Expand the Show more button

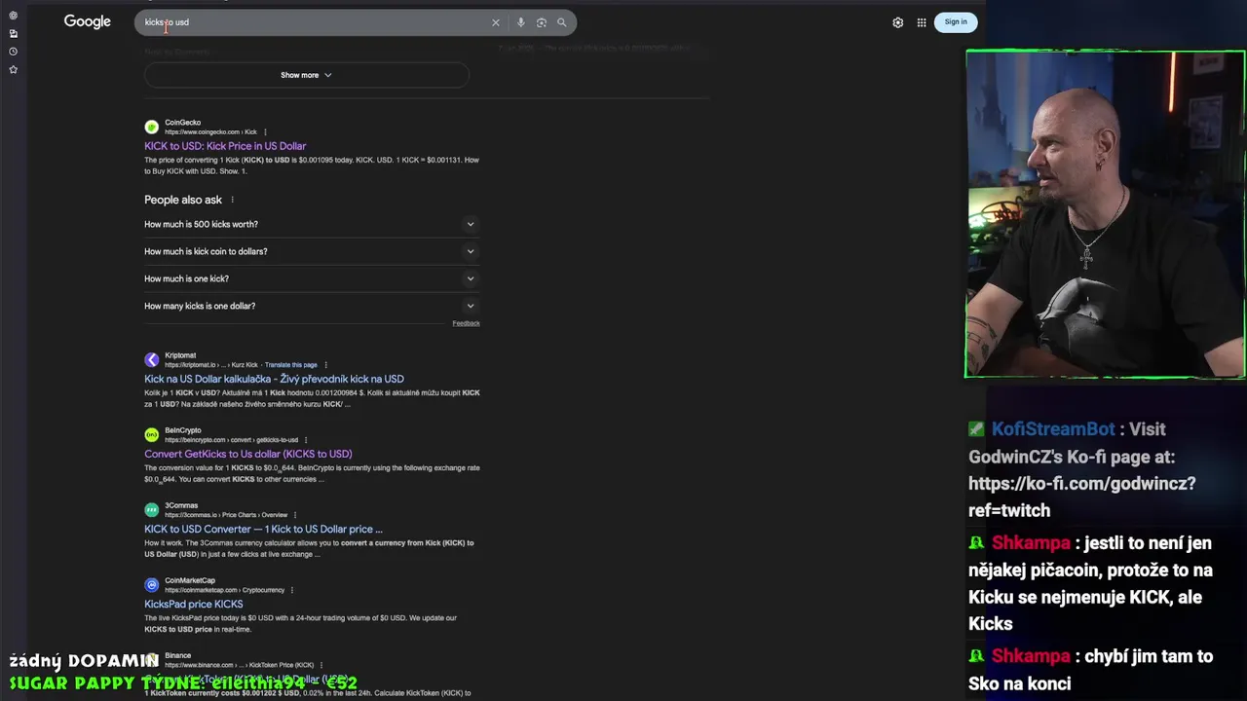point(307,75)
